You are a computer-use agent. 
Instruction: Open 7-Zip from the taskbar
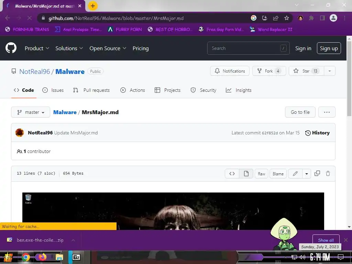pos(76,257)
